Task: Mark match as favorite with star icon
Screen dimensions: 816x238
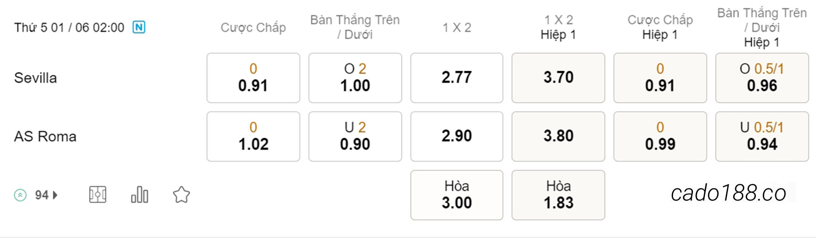Action: coord(181,195)
